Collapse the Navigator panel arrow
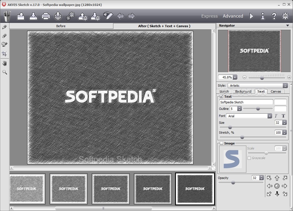 click(x=288, y=25)
